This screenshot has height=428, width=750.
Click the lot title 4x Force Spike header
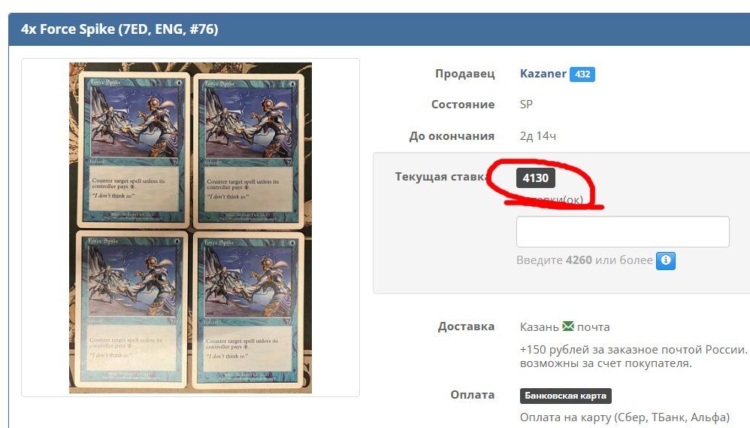(119, 29)
